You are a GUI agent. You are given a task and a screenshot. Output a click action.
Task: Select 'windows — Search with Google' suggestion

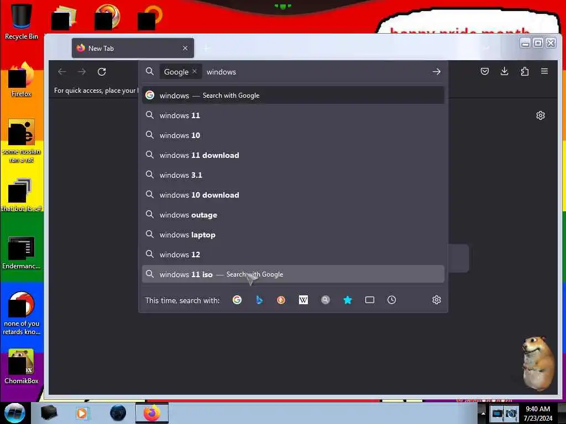293,95
